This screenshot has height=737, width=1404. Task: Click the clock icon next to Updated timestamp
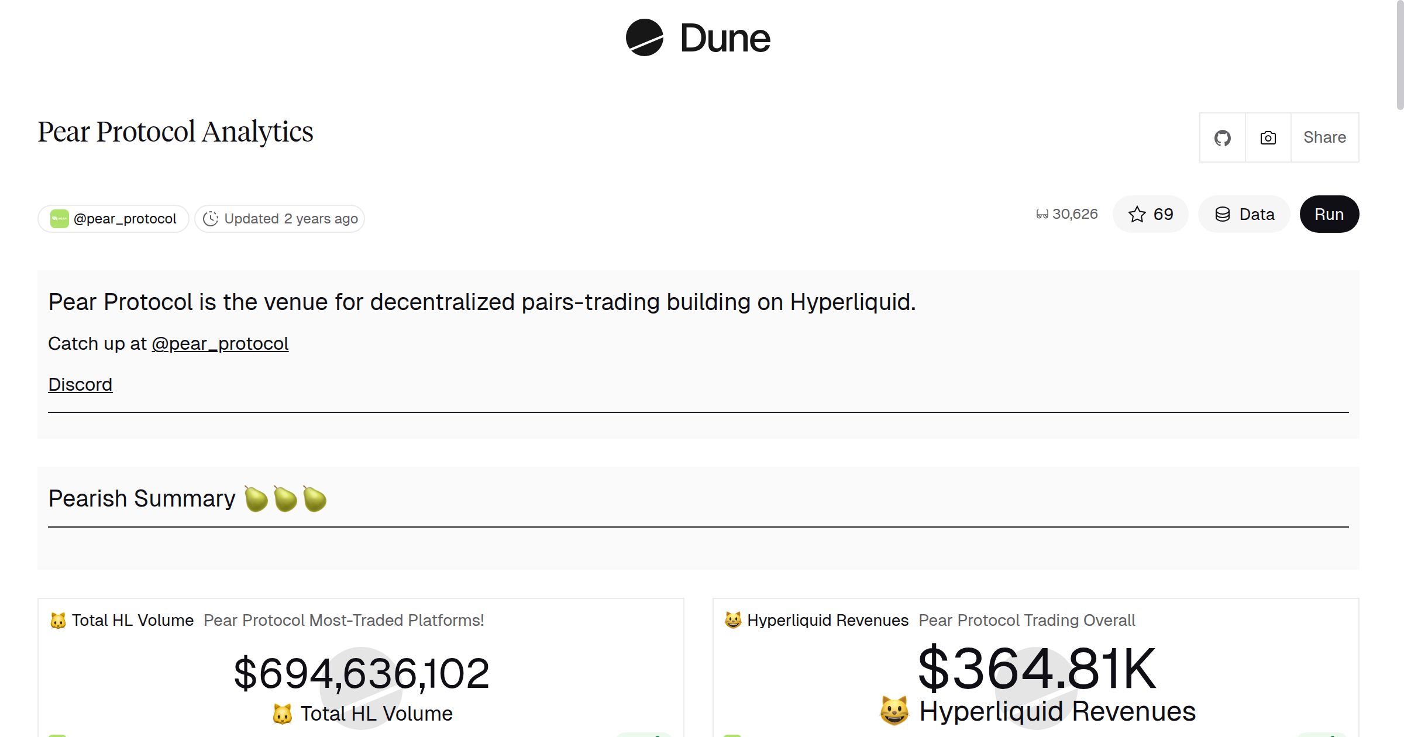(211, 218)
